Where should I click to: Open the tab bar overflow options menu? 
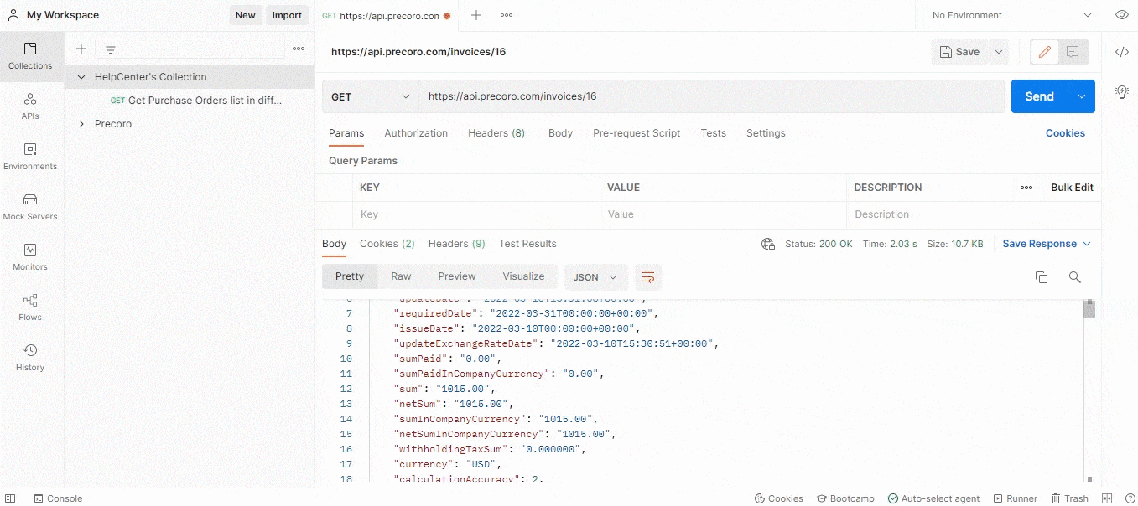[x=507, y=15]
